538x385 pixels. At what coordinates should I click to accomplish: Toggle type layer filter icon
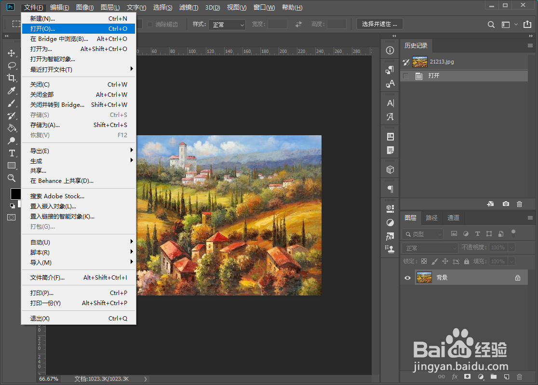pos(477,233)
